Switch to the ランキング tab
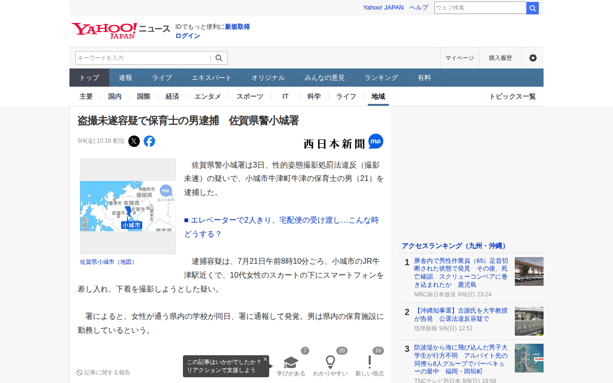 pos(381,78)
